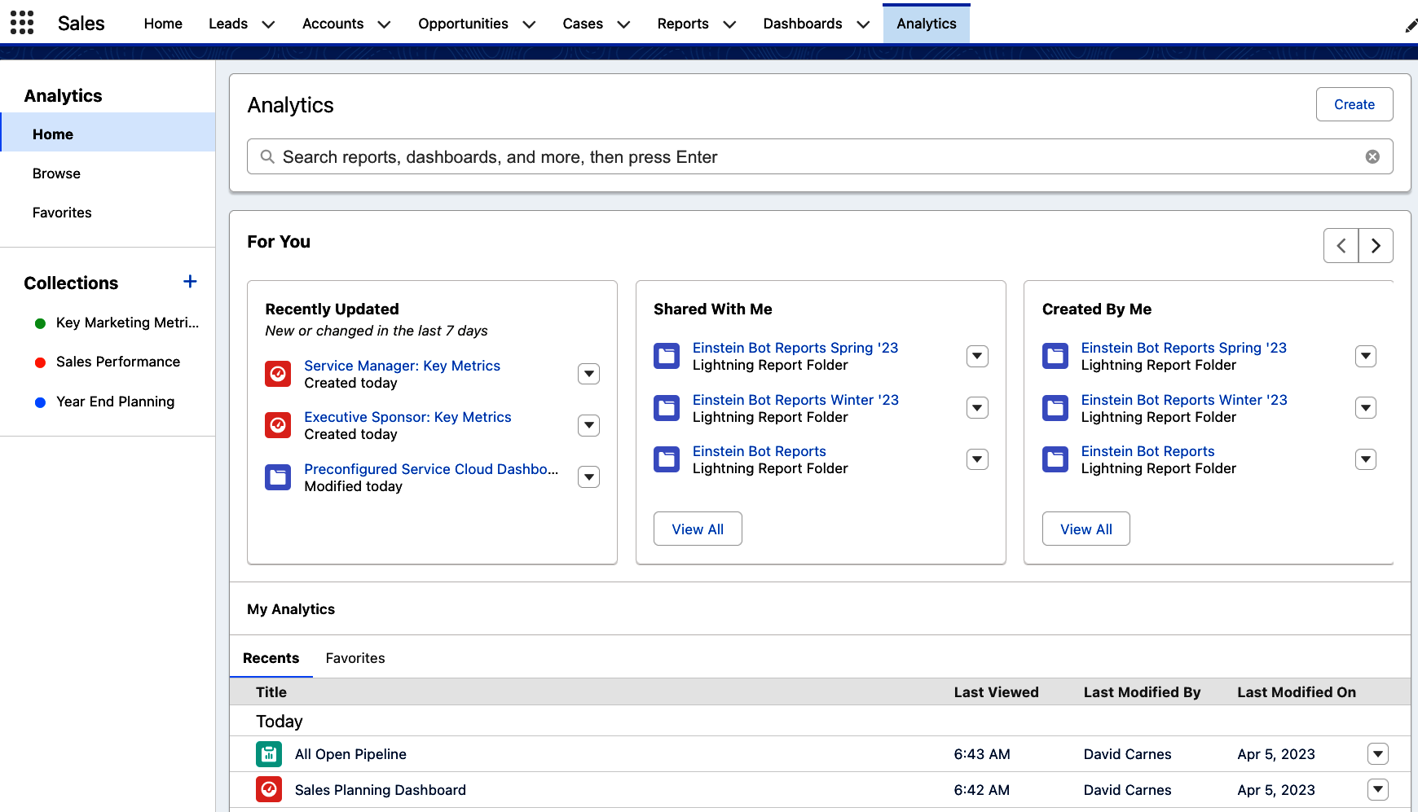Viewport: 1418px width, 812px height.
Task: Click Created By Me Spring '23 folder icon
Action: click(1055, 356)
